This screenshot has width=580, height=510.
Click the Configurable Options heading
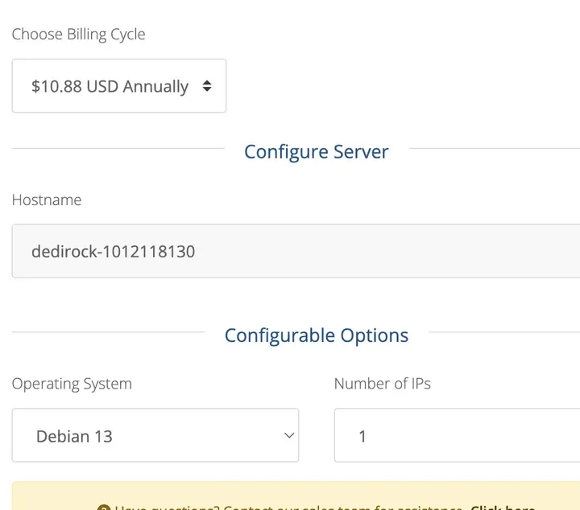tap(317, 335)
